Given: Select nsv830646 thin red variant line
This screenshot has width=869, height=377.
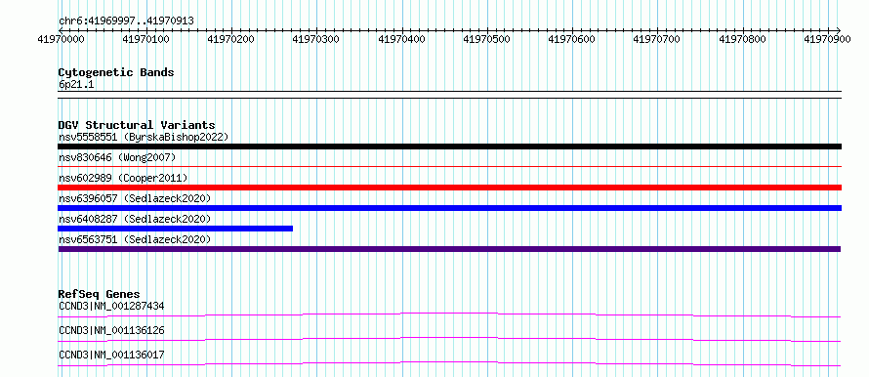Looking at the screenshot, I should click(x=449, y=166).
